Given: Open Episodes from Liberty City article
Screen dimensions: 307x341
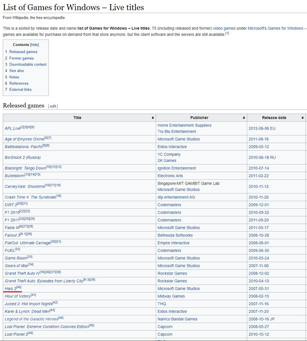Looking at the screenshot, I should [x=44, y=281].
